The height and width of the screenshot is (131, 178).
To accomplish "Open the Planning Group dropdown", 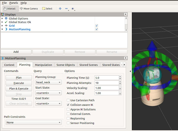I will click(48, 82).
